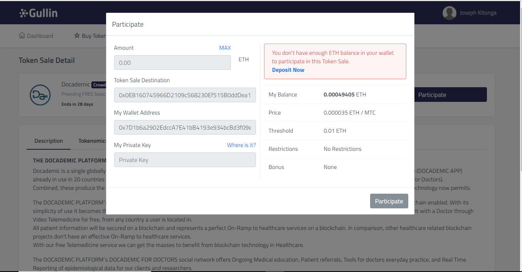Image resolution: width=522 pixels, height=272 pixels.
Task: Switch to the Tokenomics tab
Action: pyautogui.click(x=92, y=141)
